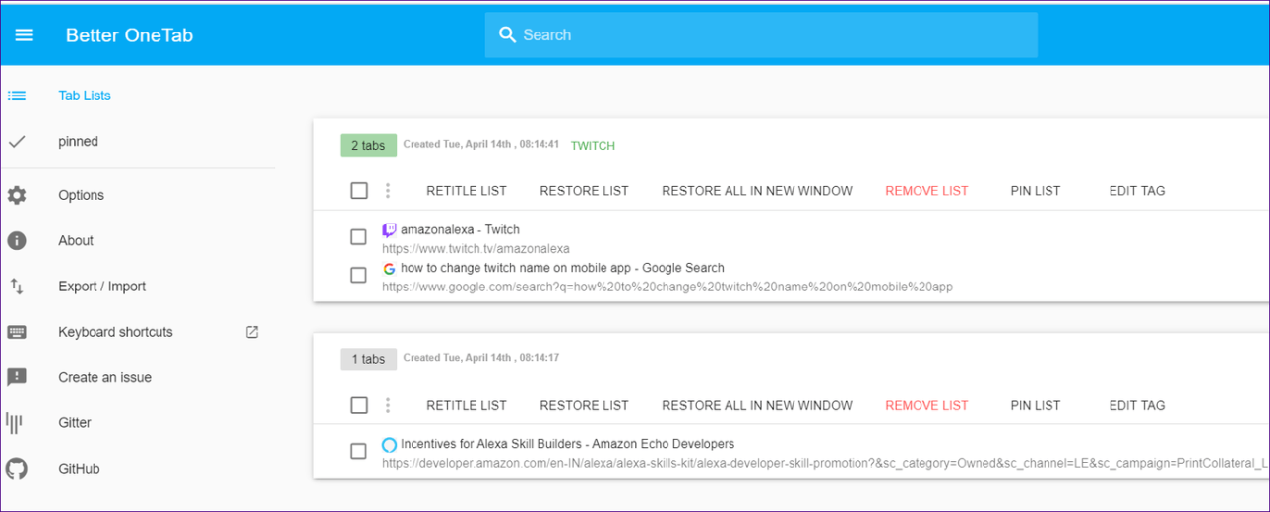Click the Gitter icon in sidebar
This screenshot has width=1270, height=512.
[x=15, y=423]
